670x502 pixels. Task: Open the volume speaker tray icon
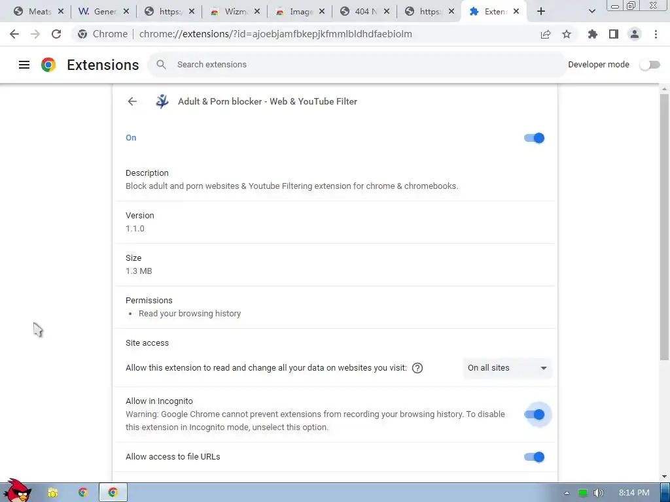coord(599,493)
